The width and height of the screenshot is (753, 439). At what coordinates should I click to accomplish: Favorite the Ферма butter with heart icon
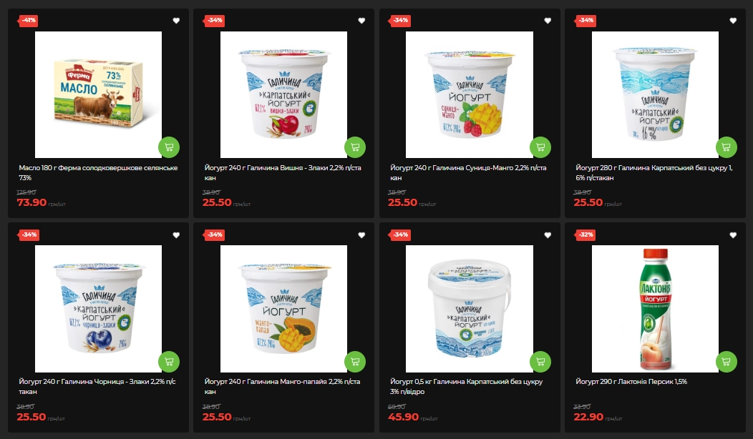[176, 21]
